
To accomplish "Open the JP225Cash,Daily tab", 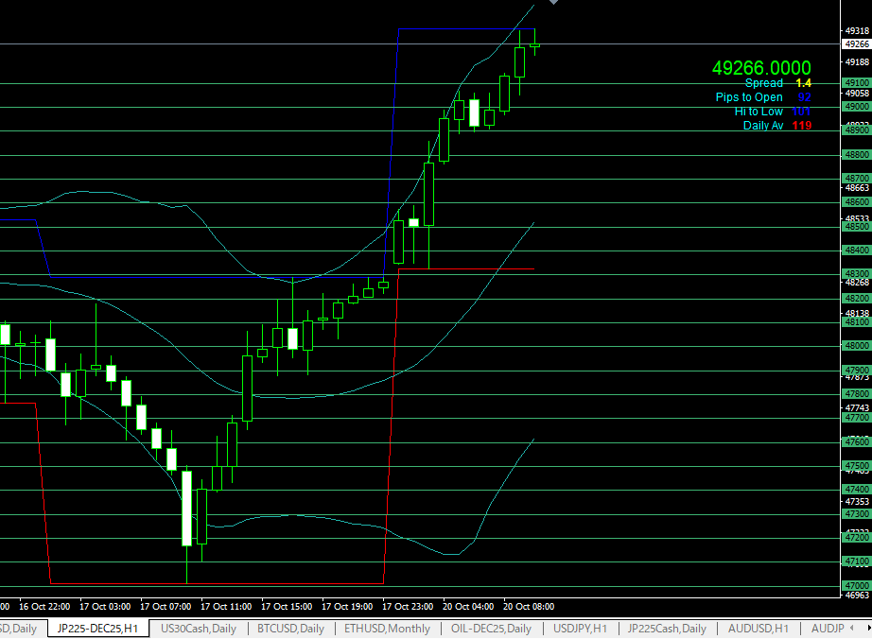I will [x=667, y=629].
